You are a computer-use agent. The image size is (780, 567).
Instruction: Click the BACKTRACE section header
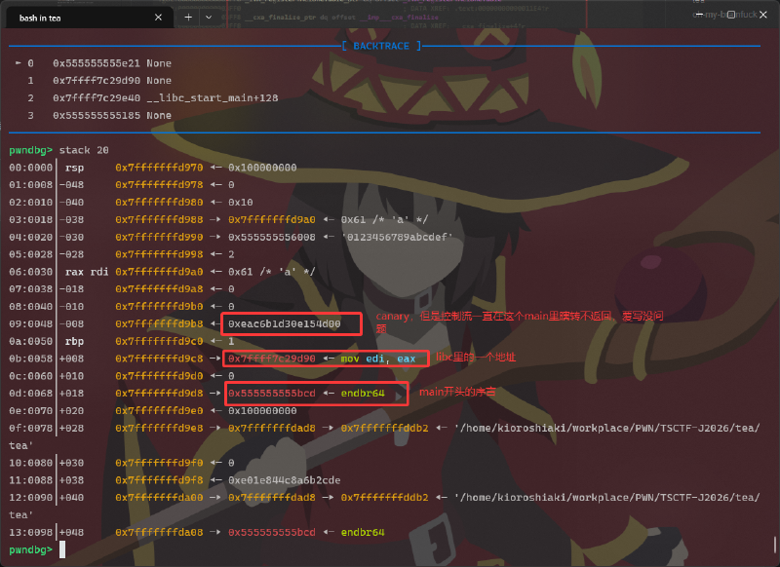[381, 46]
